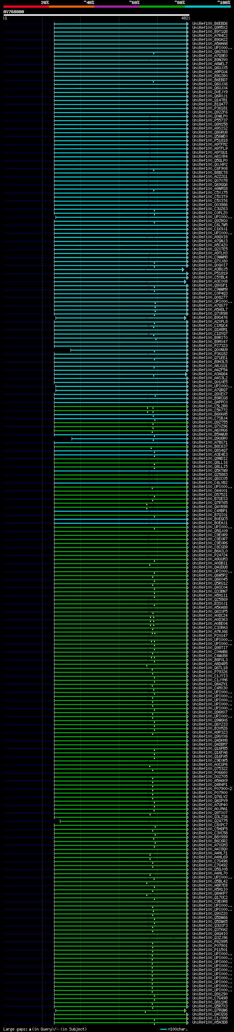Select label UniRef100_B0EQC5
The height and width of the screenshot is (1032, 234).
coord(210,519)
